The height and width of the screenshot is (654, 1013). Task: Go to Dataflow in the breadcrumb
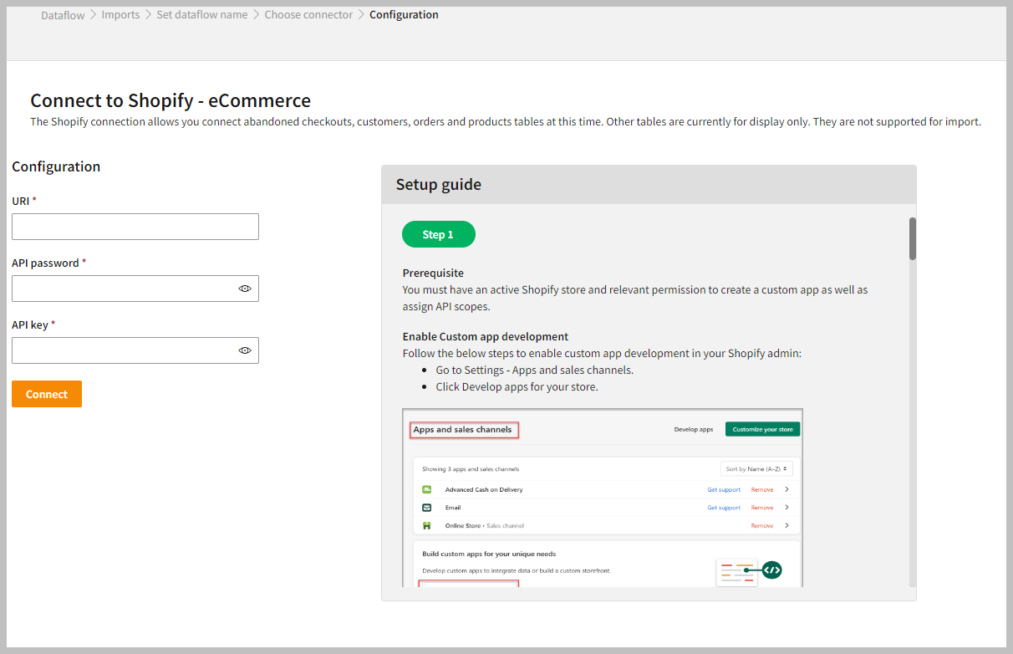point(63,15)
